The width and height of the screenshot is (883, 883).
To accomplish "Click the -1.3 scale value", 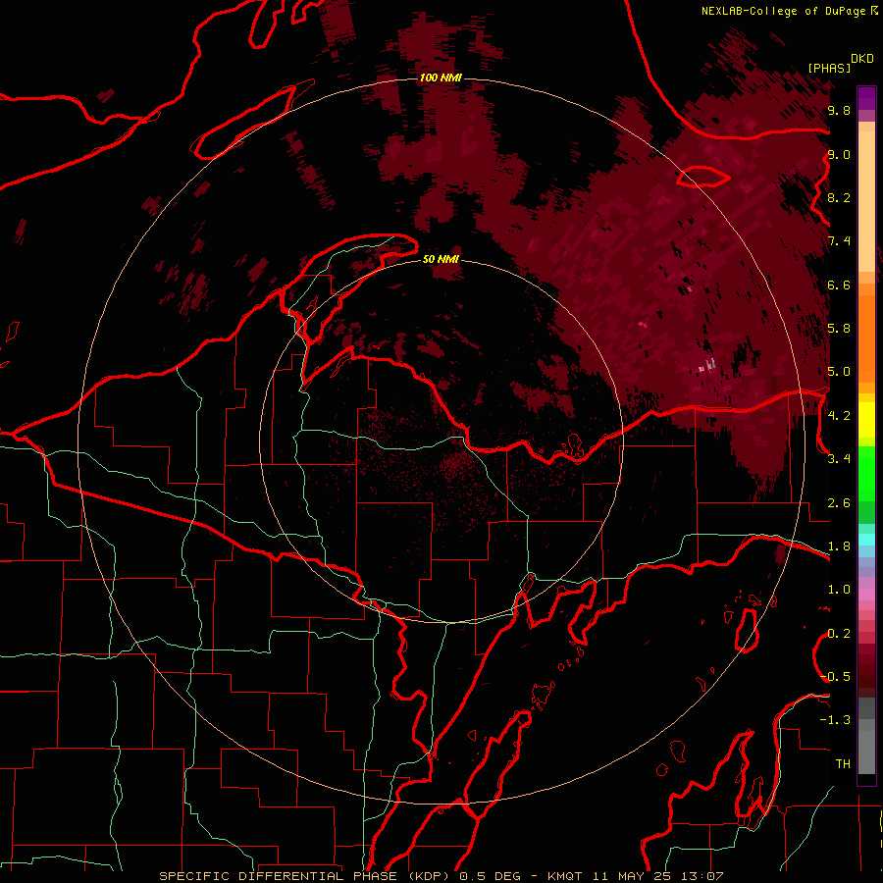I will pyautogui.click(x=835, y=720).
